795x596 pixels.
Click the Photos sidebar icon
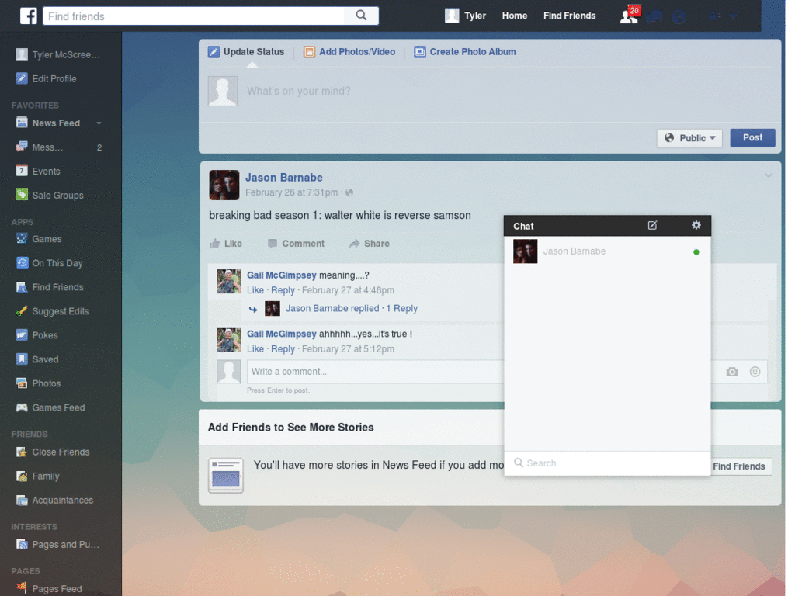[x=21, y=383]
